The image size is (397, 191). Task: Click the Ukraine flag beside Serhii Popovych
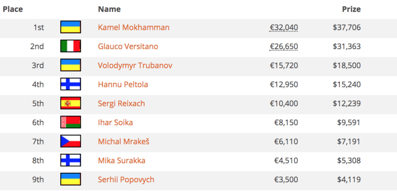pyautogui.click(x=71, y=179)
